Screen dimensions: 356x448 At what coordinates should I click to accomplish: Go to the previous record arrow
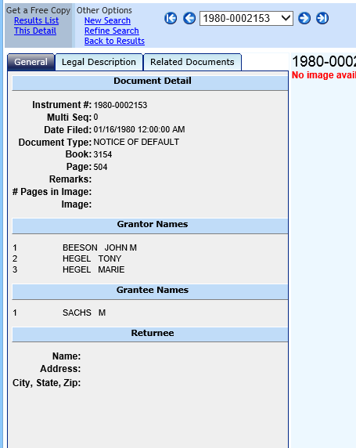point(189,18)
